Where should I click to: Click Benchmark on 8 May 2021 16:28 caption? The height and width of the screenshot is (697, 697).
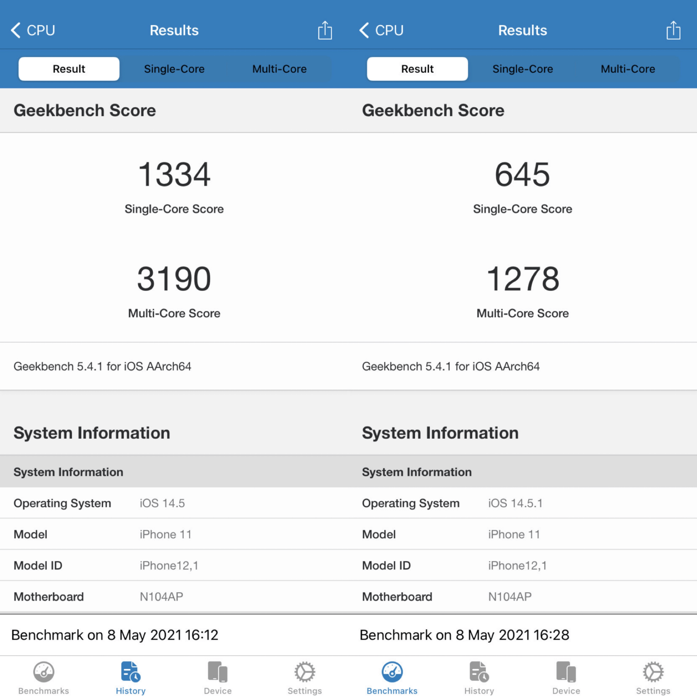464,635
